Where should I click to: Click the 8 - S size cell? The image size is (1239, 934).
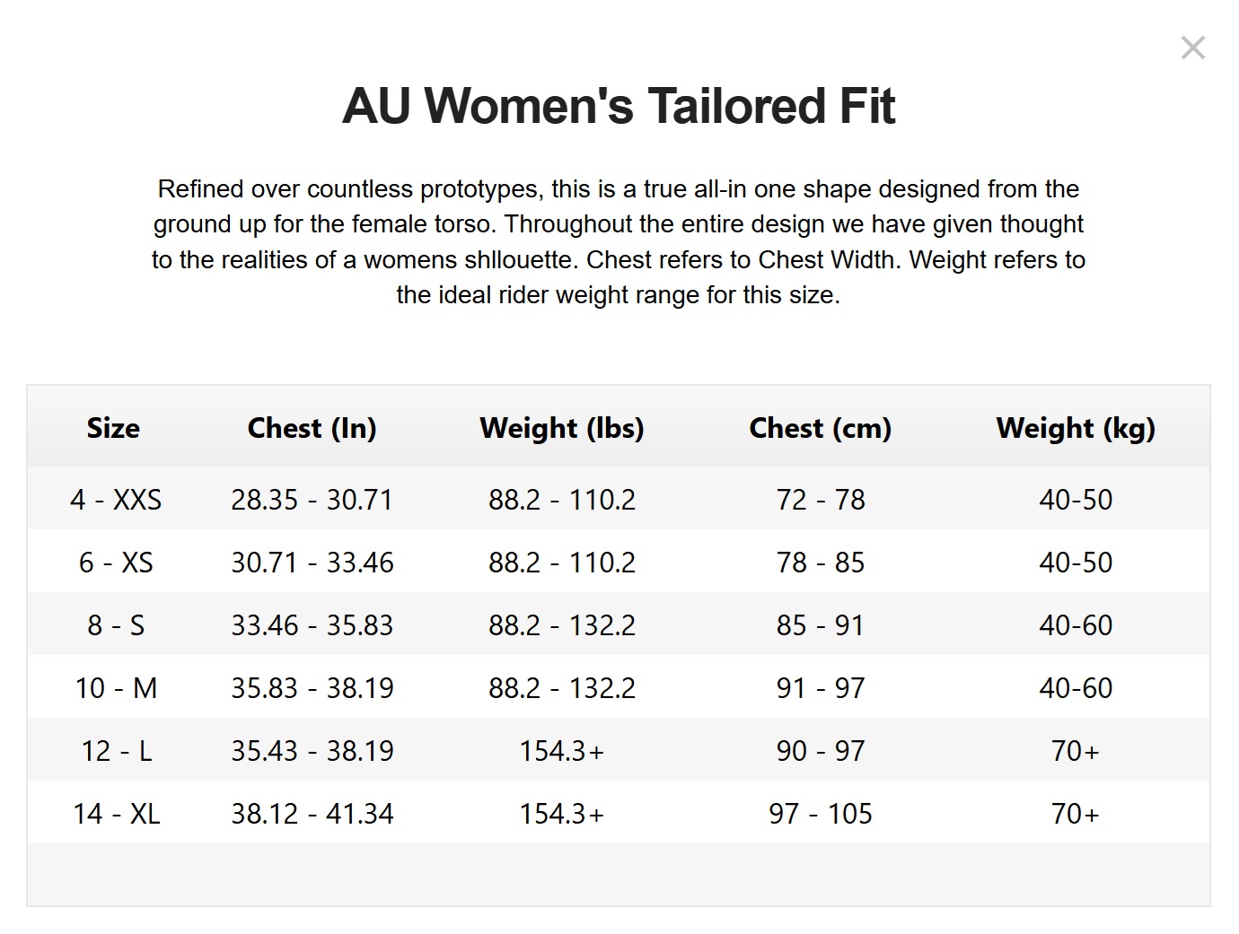[116, 625]
